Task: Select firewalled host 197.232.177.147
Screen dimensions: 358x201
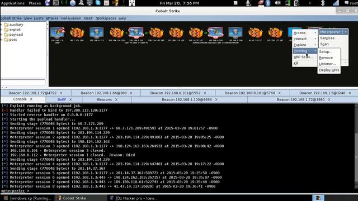Action: click(275, 33)
